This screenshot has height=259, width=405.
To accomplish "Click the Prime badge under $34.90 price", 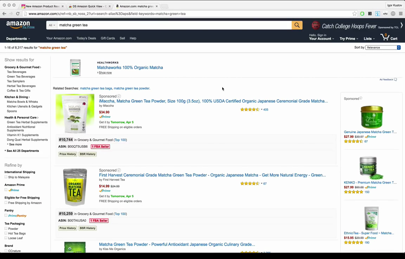I will 105,117.
